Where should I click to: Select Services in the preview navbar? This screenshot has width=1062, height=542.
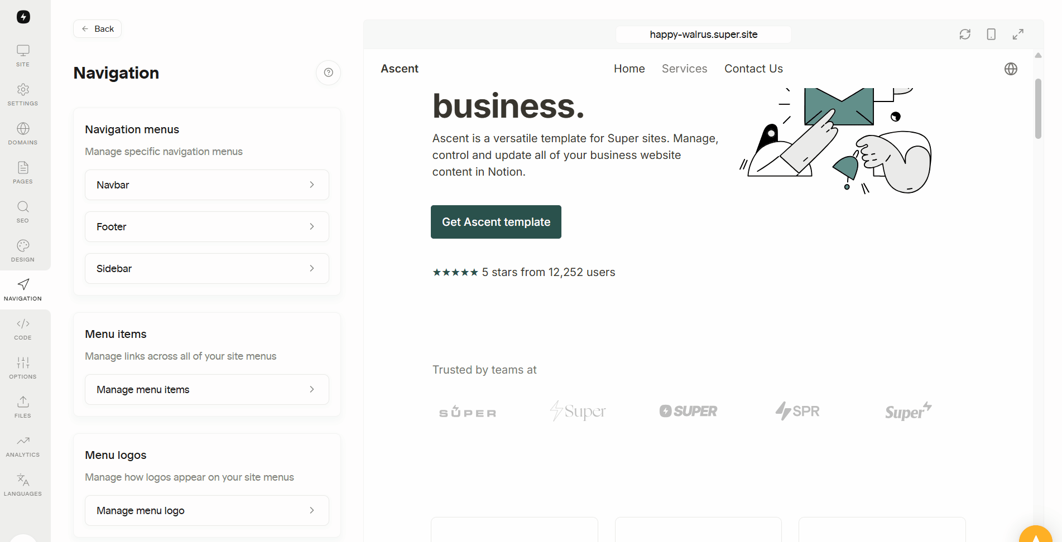(x=684, y=69)
